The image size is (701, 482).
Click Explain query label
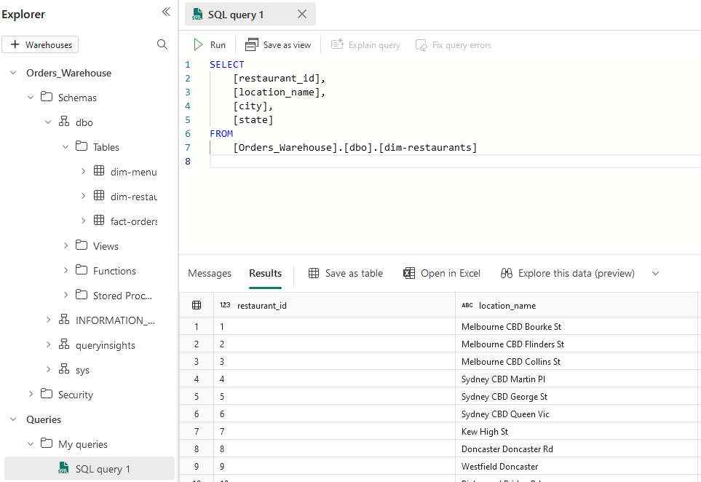point(374,45)
